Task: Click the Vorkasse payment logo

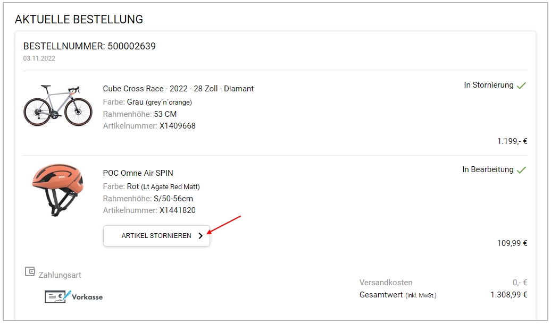Action: tap(74, 296)
